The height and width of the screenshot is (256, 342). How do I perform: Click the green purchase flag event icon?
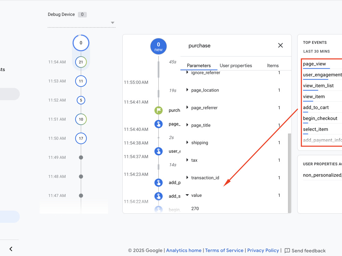point(159,110)
